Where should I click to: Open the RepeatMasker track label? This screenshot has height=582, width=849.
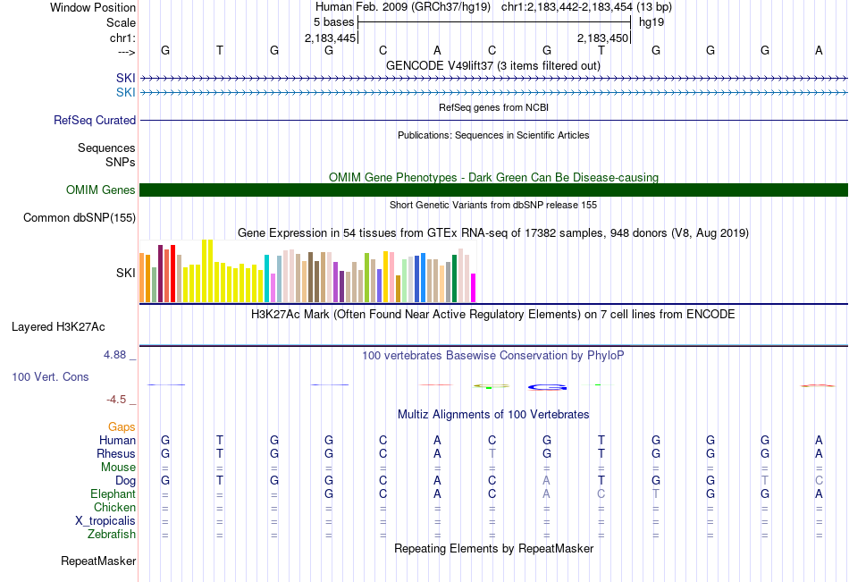pyautogui.click(x=98, y=561)
